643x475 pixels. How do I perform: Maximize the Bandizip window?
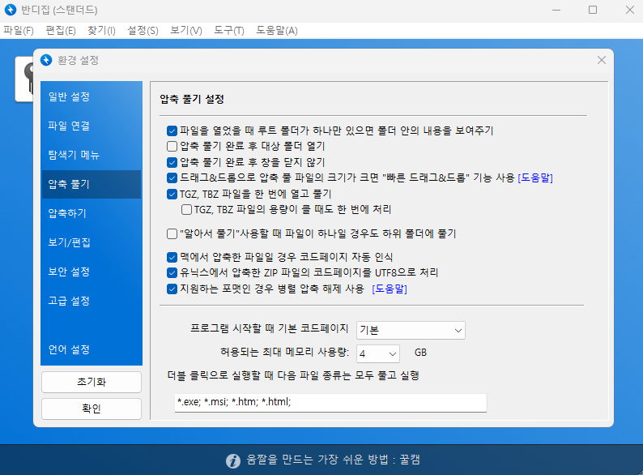click(593, 10)
